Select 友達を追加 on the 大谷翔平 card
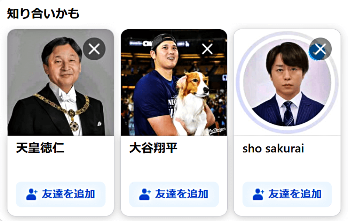Viewport: 348px width, 221px height. click(174, 194)
